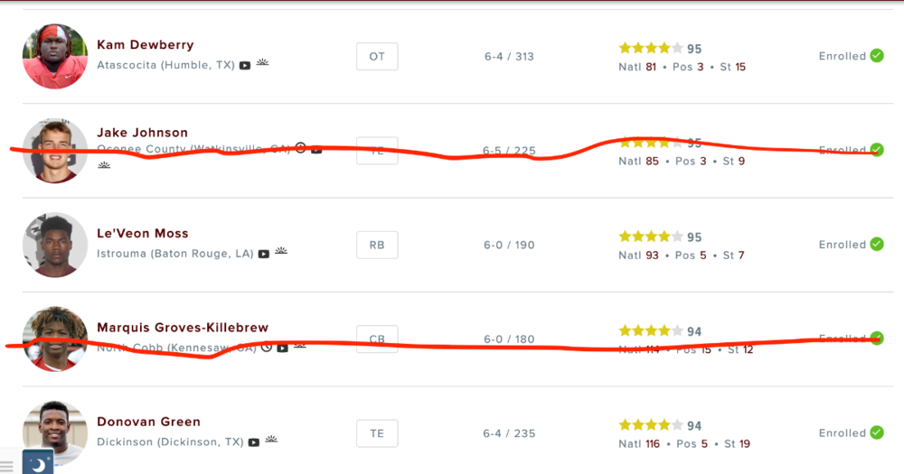Open Le'Veon Moss video highlights icon

263,255
